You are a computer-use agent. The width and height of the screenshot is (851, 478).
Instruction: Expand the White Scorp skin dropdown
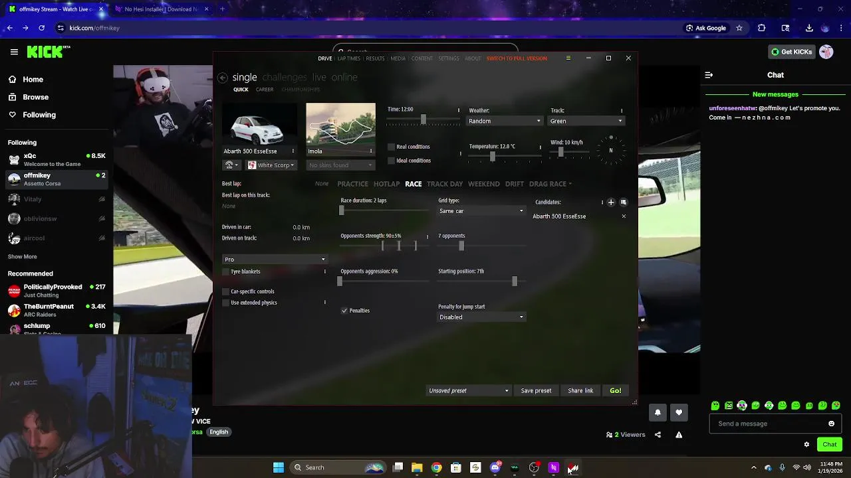click(x=271, y=165)
